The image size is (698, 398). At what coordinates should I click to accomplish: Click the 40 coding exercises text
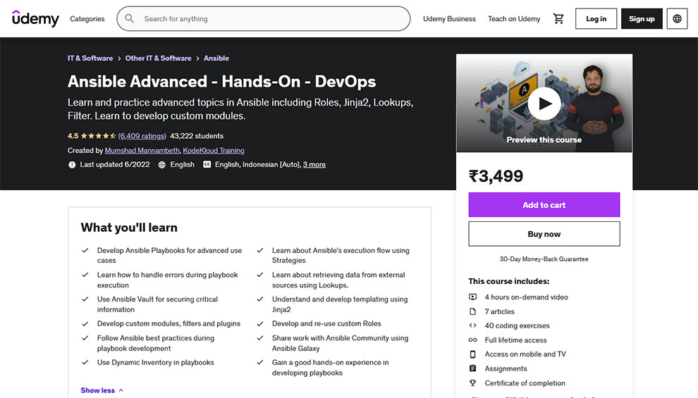coord(518,325)
